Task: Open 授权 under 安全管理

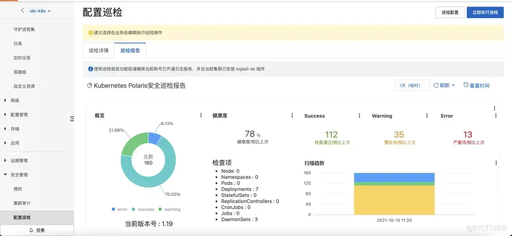Action: point(18,189)
